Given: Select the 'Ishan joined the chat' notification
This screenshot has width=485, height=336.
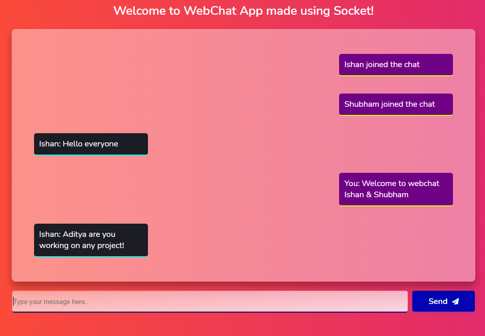Looking at the screenshot, I should click(396, 65).
